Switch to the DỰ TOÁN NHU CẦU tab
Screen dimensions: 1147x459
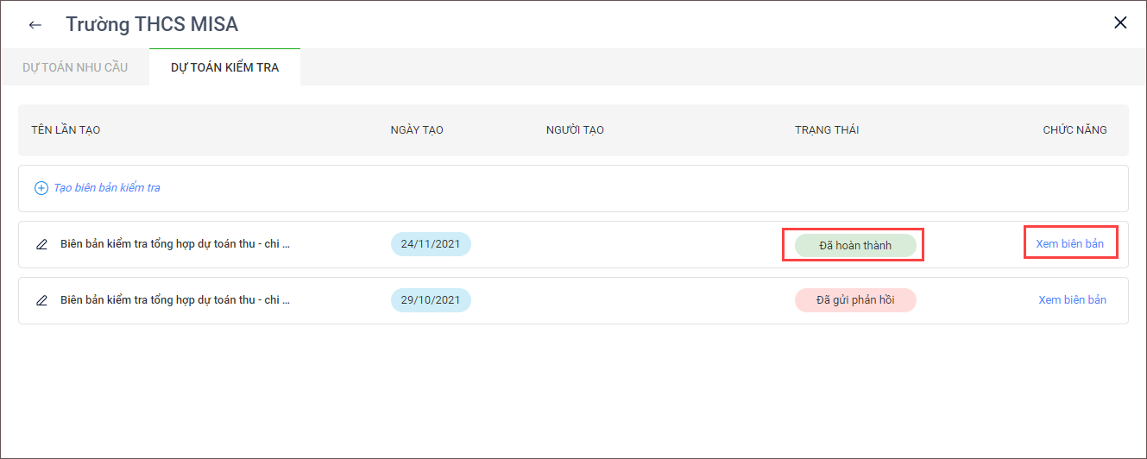(x=75, y=67)
